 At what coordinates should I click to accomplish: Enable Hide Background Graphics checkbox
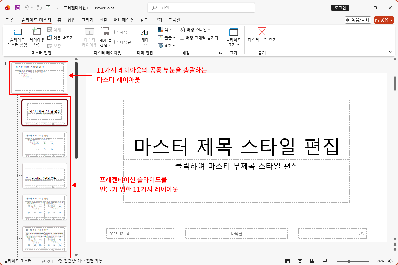tap(182, 37)
